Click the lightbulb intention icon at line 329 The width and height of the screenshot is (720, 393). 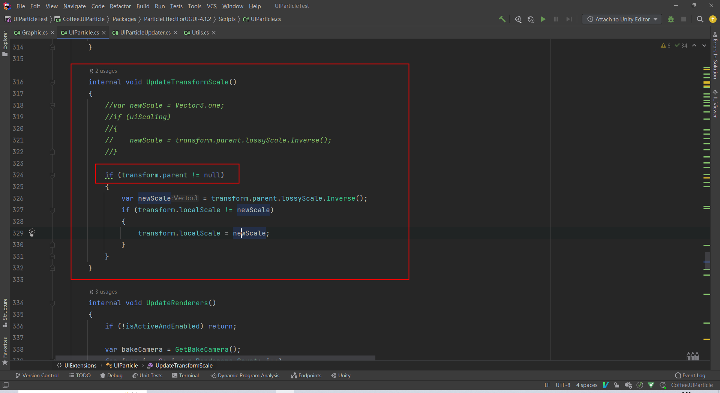31,233
